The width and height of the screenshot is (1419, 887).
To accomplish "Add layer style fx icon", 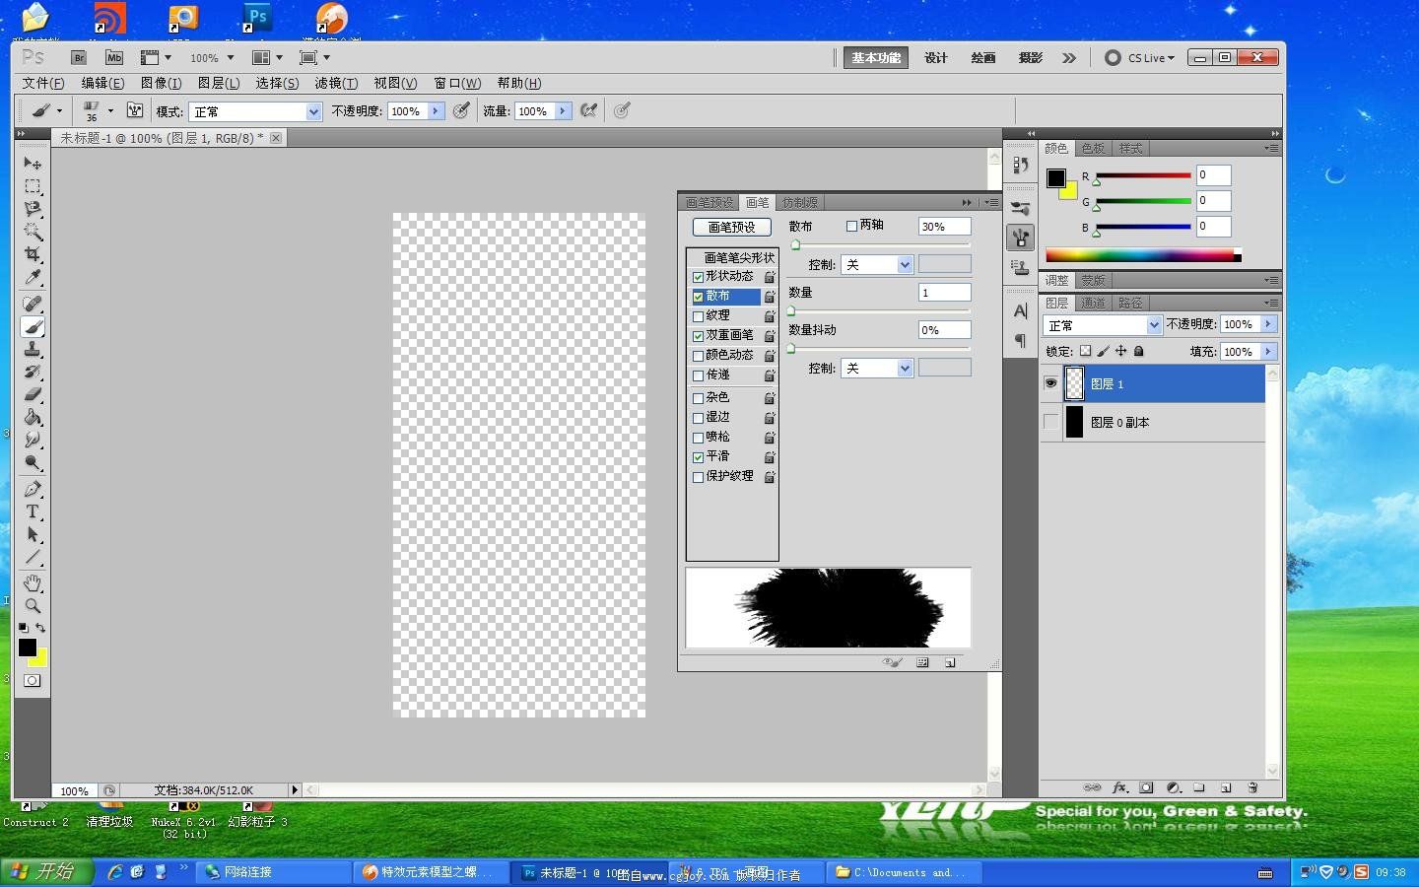I will (x=1119, y=787).
